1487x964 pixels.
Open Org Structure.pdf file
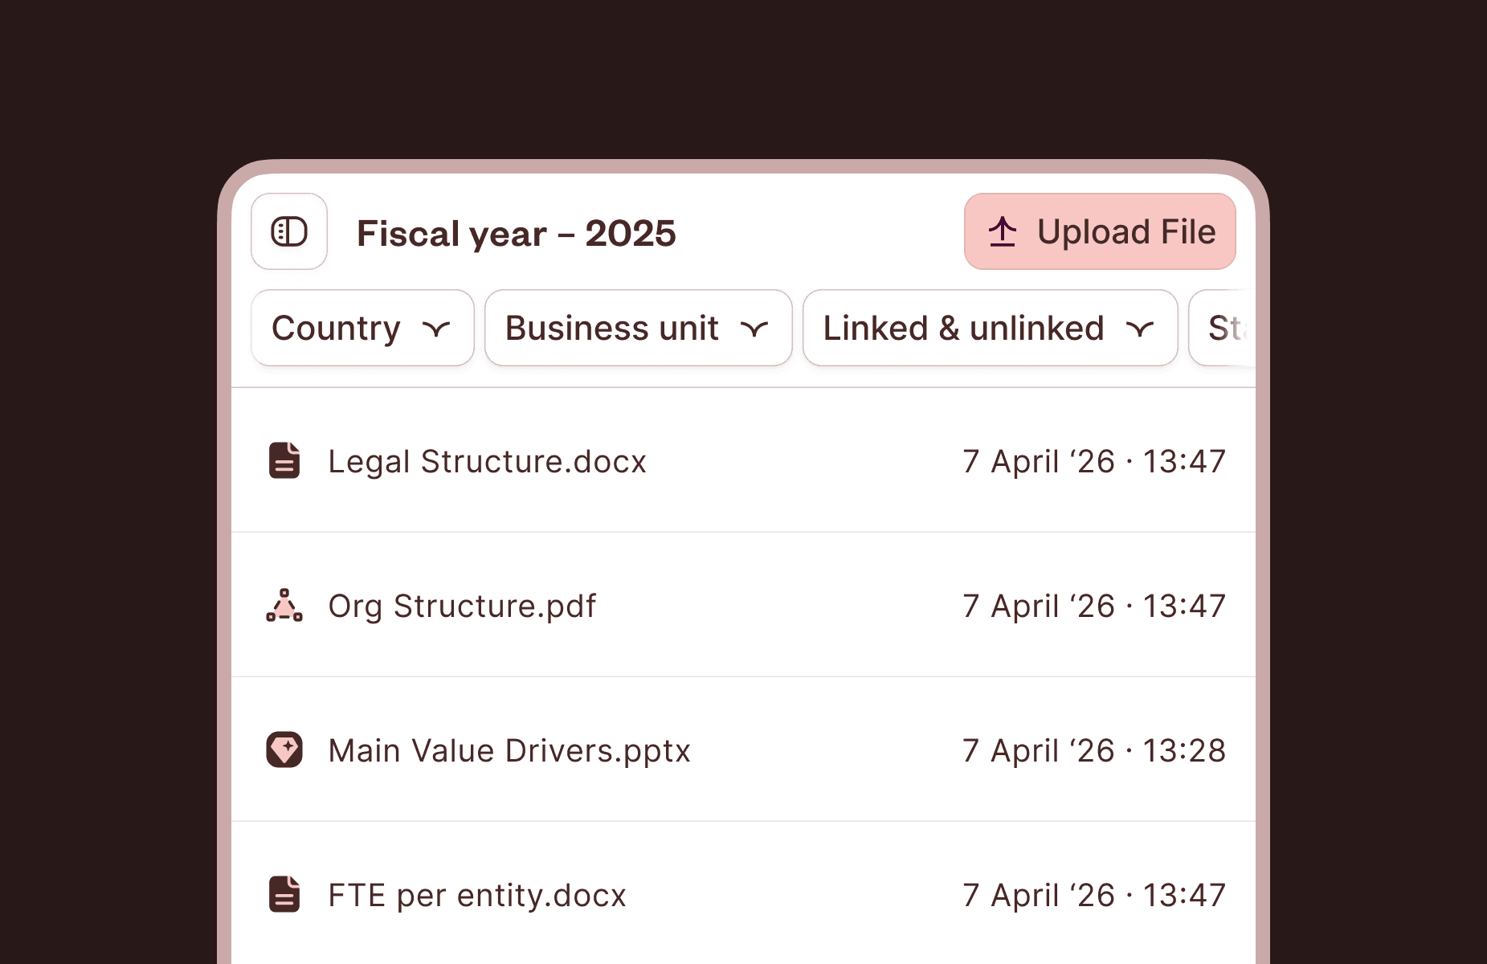coord(462,607)
